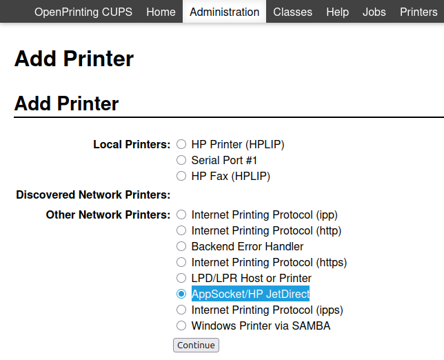Image resolution: width=444 pixels, height=360 pixels.
Task: View the Jobs tab
Action: pos(374,12)
